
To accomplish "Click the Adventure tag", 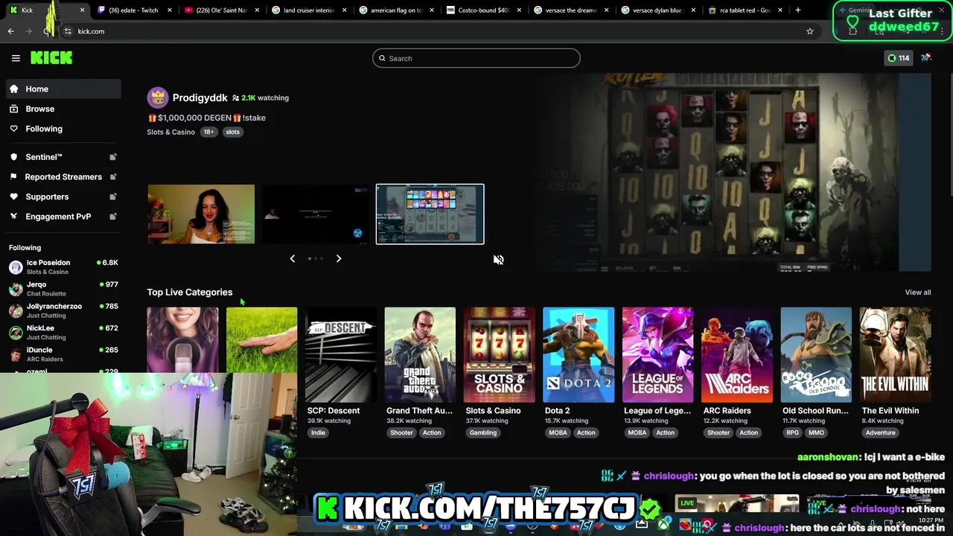I will click(x=880, y=433).
